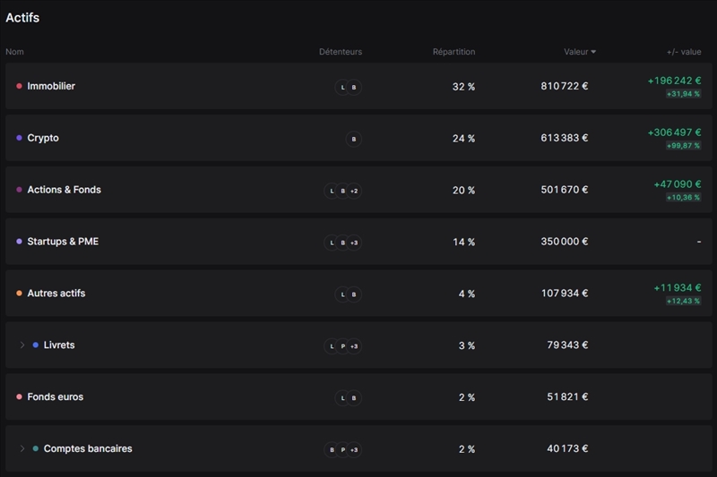Sort by the Nom column header
Image resolution: width=717 pixels, height=477 pixels.
[x=14, y=52]
